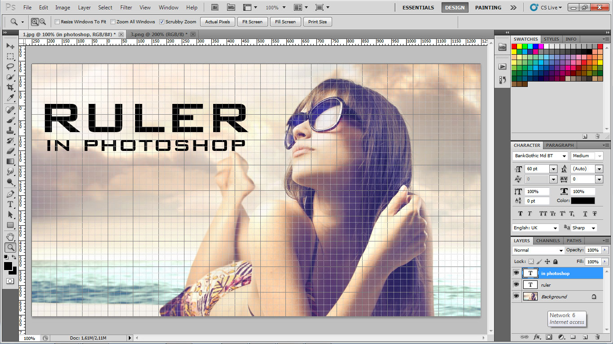Enable Resize Windows To Fit checkbox
This screenshot has height=344, width=613.
[57, 21]
